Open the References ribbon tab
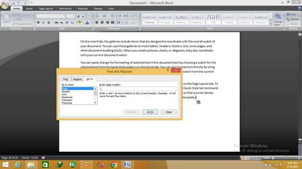 [x=65, y=8]
